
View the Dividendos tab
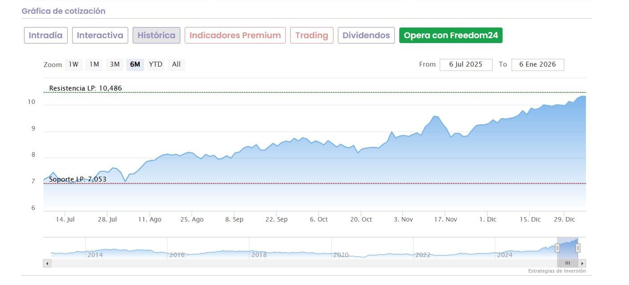click(x=366, y=36)
